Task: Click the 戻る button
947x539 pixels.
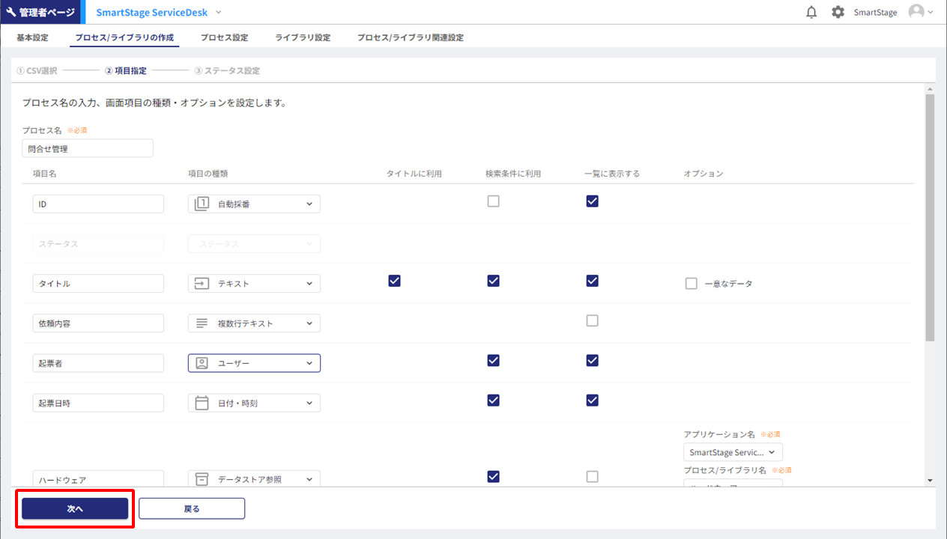Action: (x=192, y=508)
